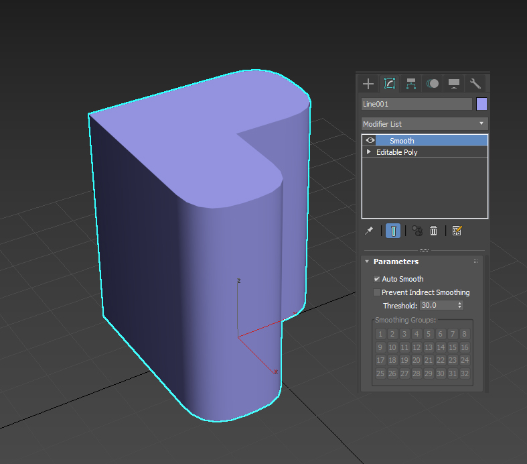527x464 pixels.
Task: Click the Line001 object name field
Action: point(417,104)
